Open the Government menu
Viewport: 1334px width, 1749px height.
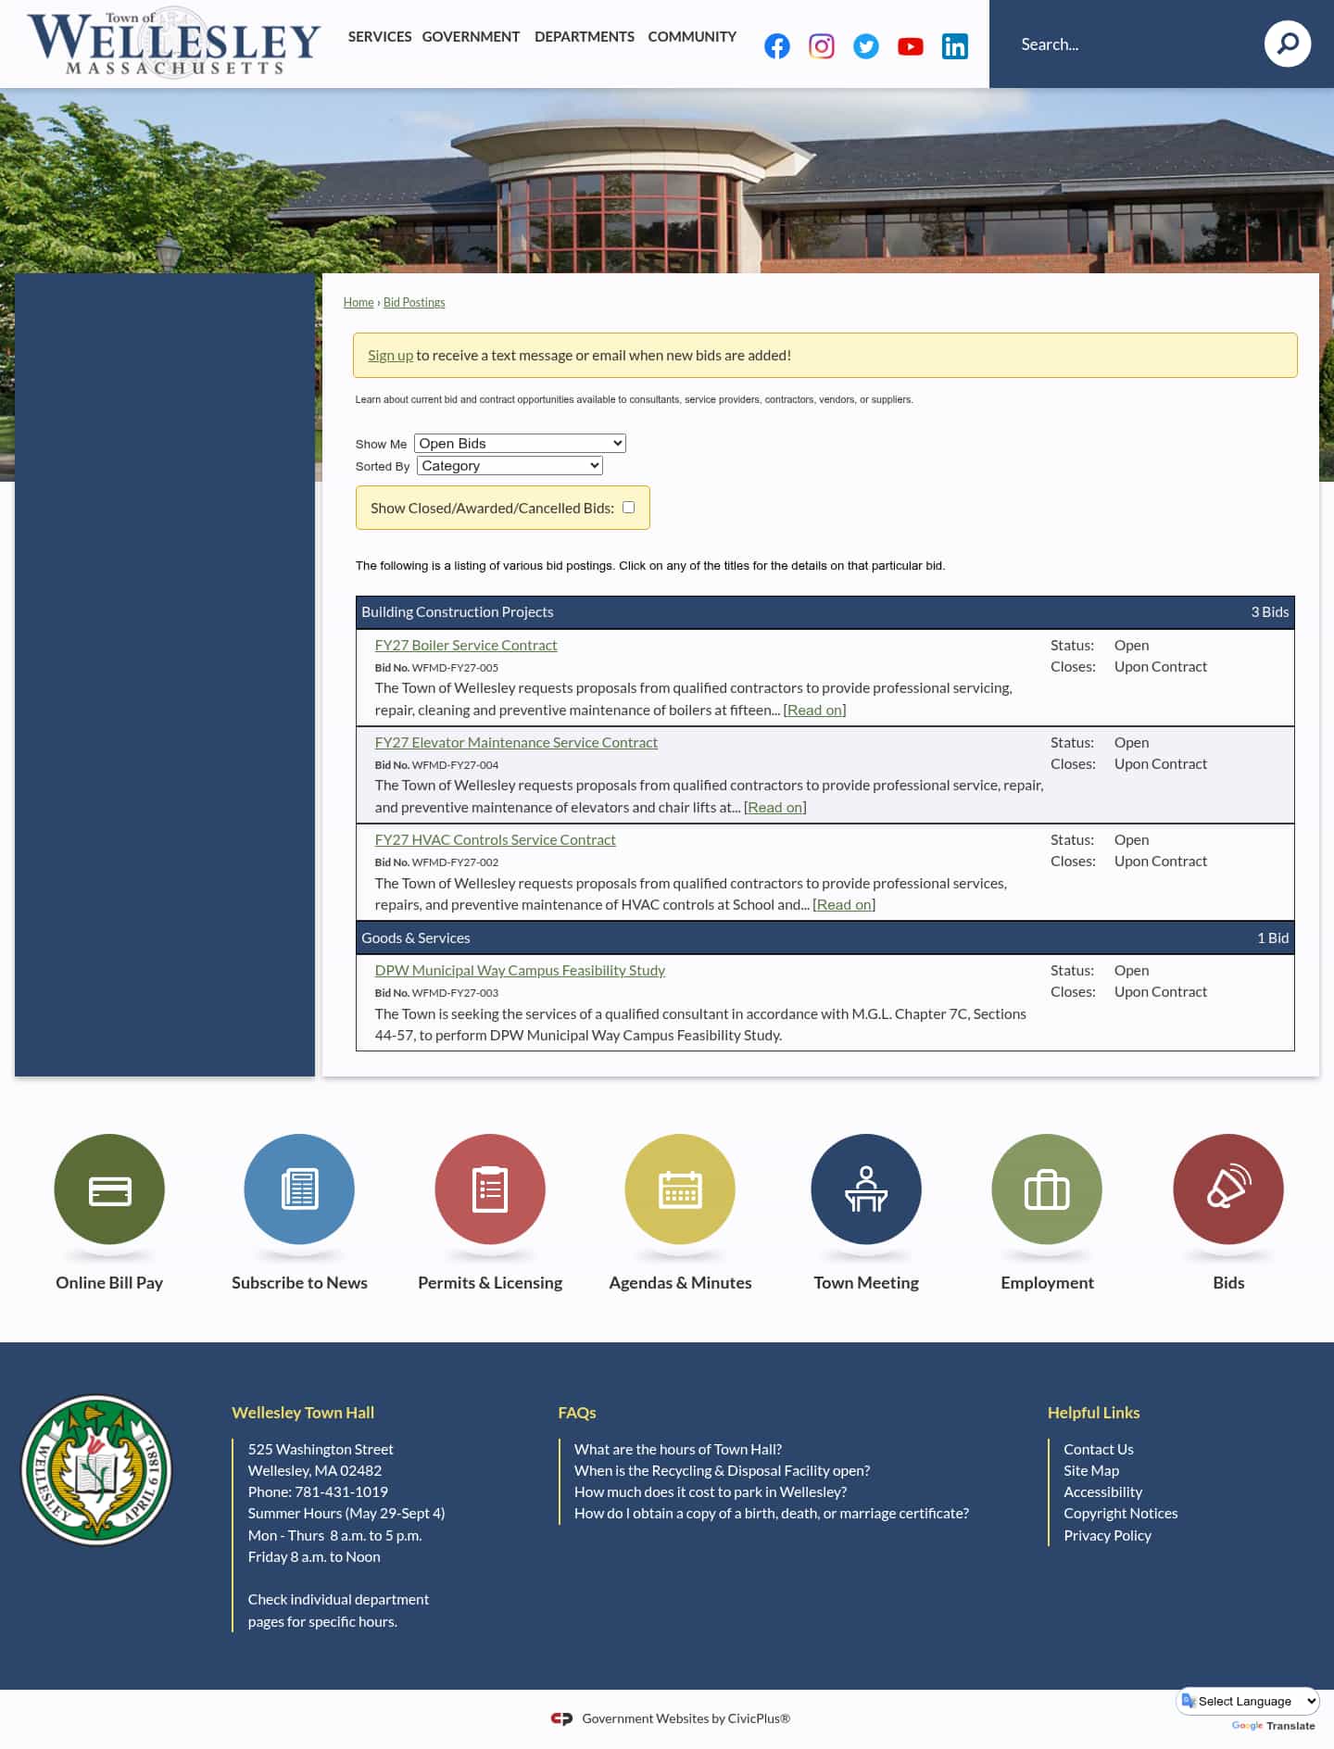pyautogui.click(x=471, y=37)
